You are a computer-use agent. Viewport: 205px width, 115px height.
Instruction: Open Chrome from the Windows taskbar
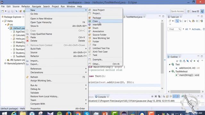click(78, 113)
